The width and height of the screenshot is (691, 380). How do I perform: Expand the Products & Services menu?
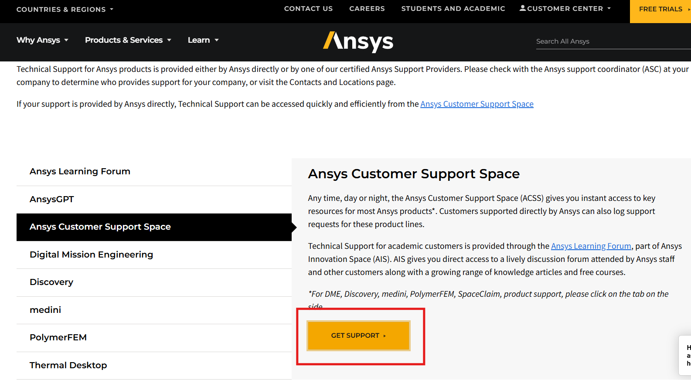(128, 40)
